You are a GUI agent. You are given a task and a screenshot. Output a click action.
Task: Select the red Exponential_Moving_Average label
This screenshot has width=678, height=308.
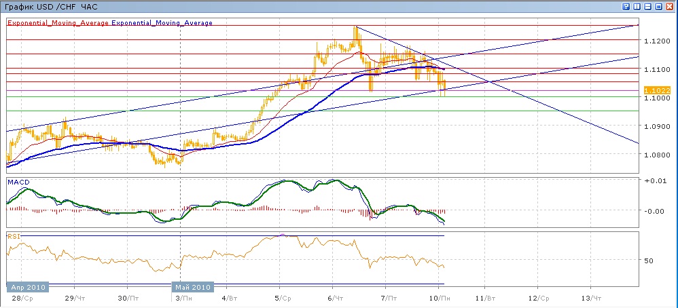58,22
